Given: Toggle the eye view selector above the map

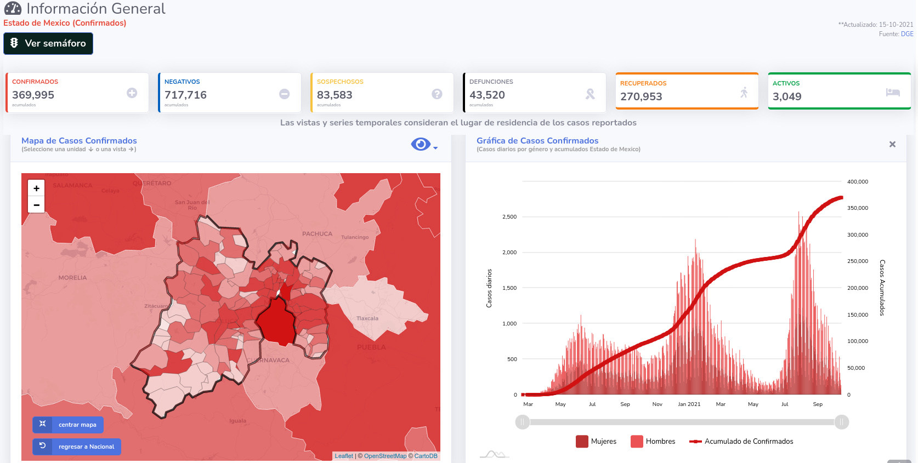Looking at the screenshot, I should pyautogui.click(x=421, y=144).
